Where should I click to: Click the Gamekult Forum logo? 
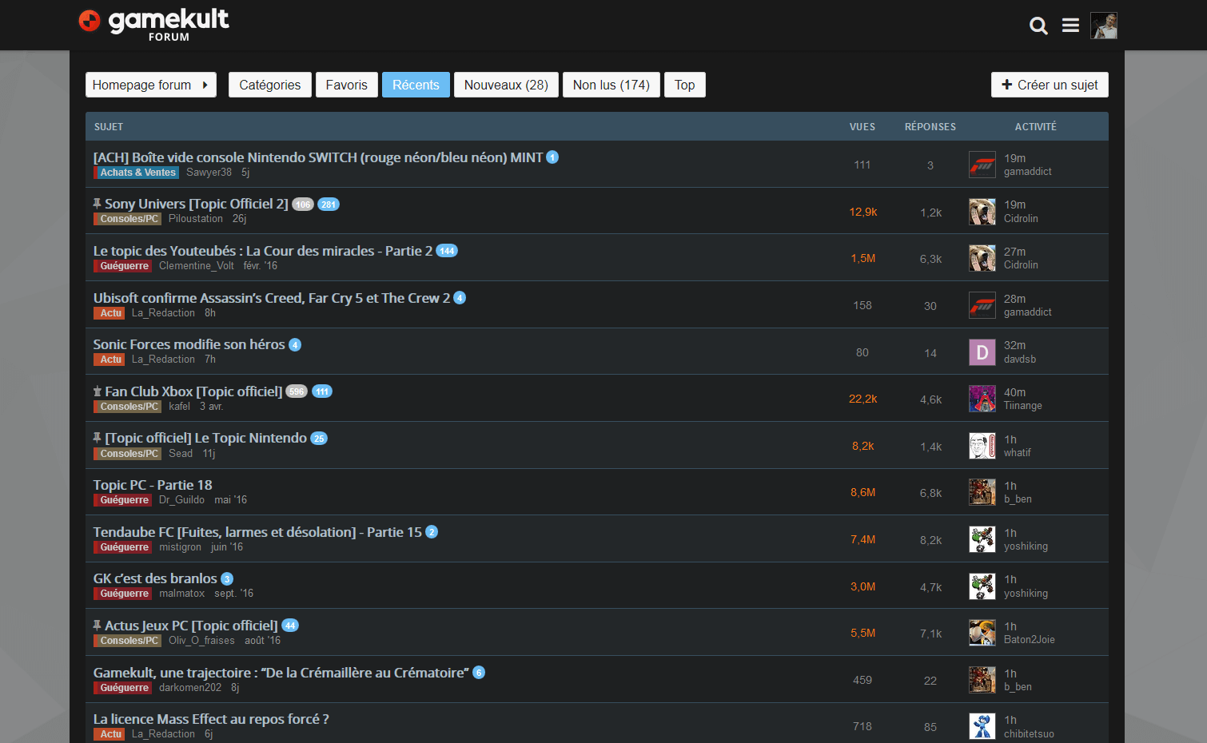click(153, 23)
